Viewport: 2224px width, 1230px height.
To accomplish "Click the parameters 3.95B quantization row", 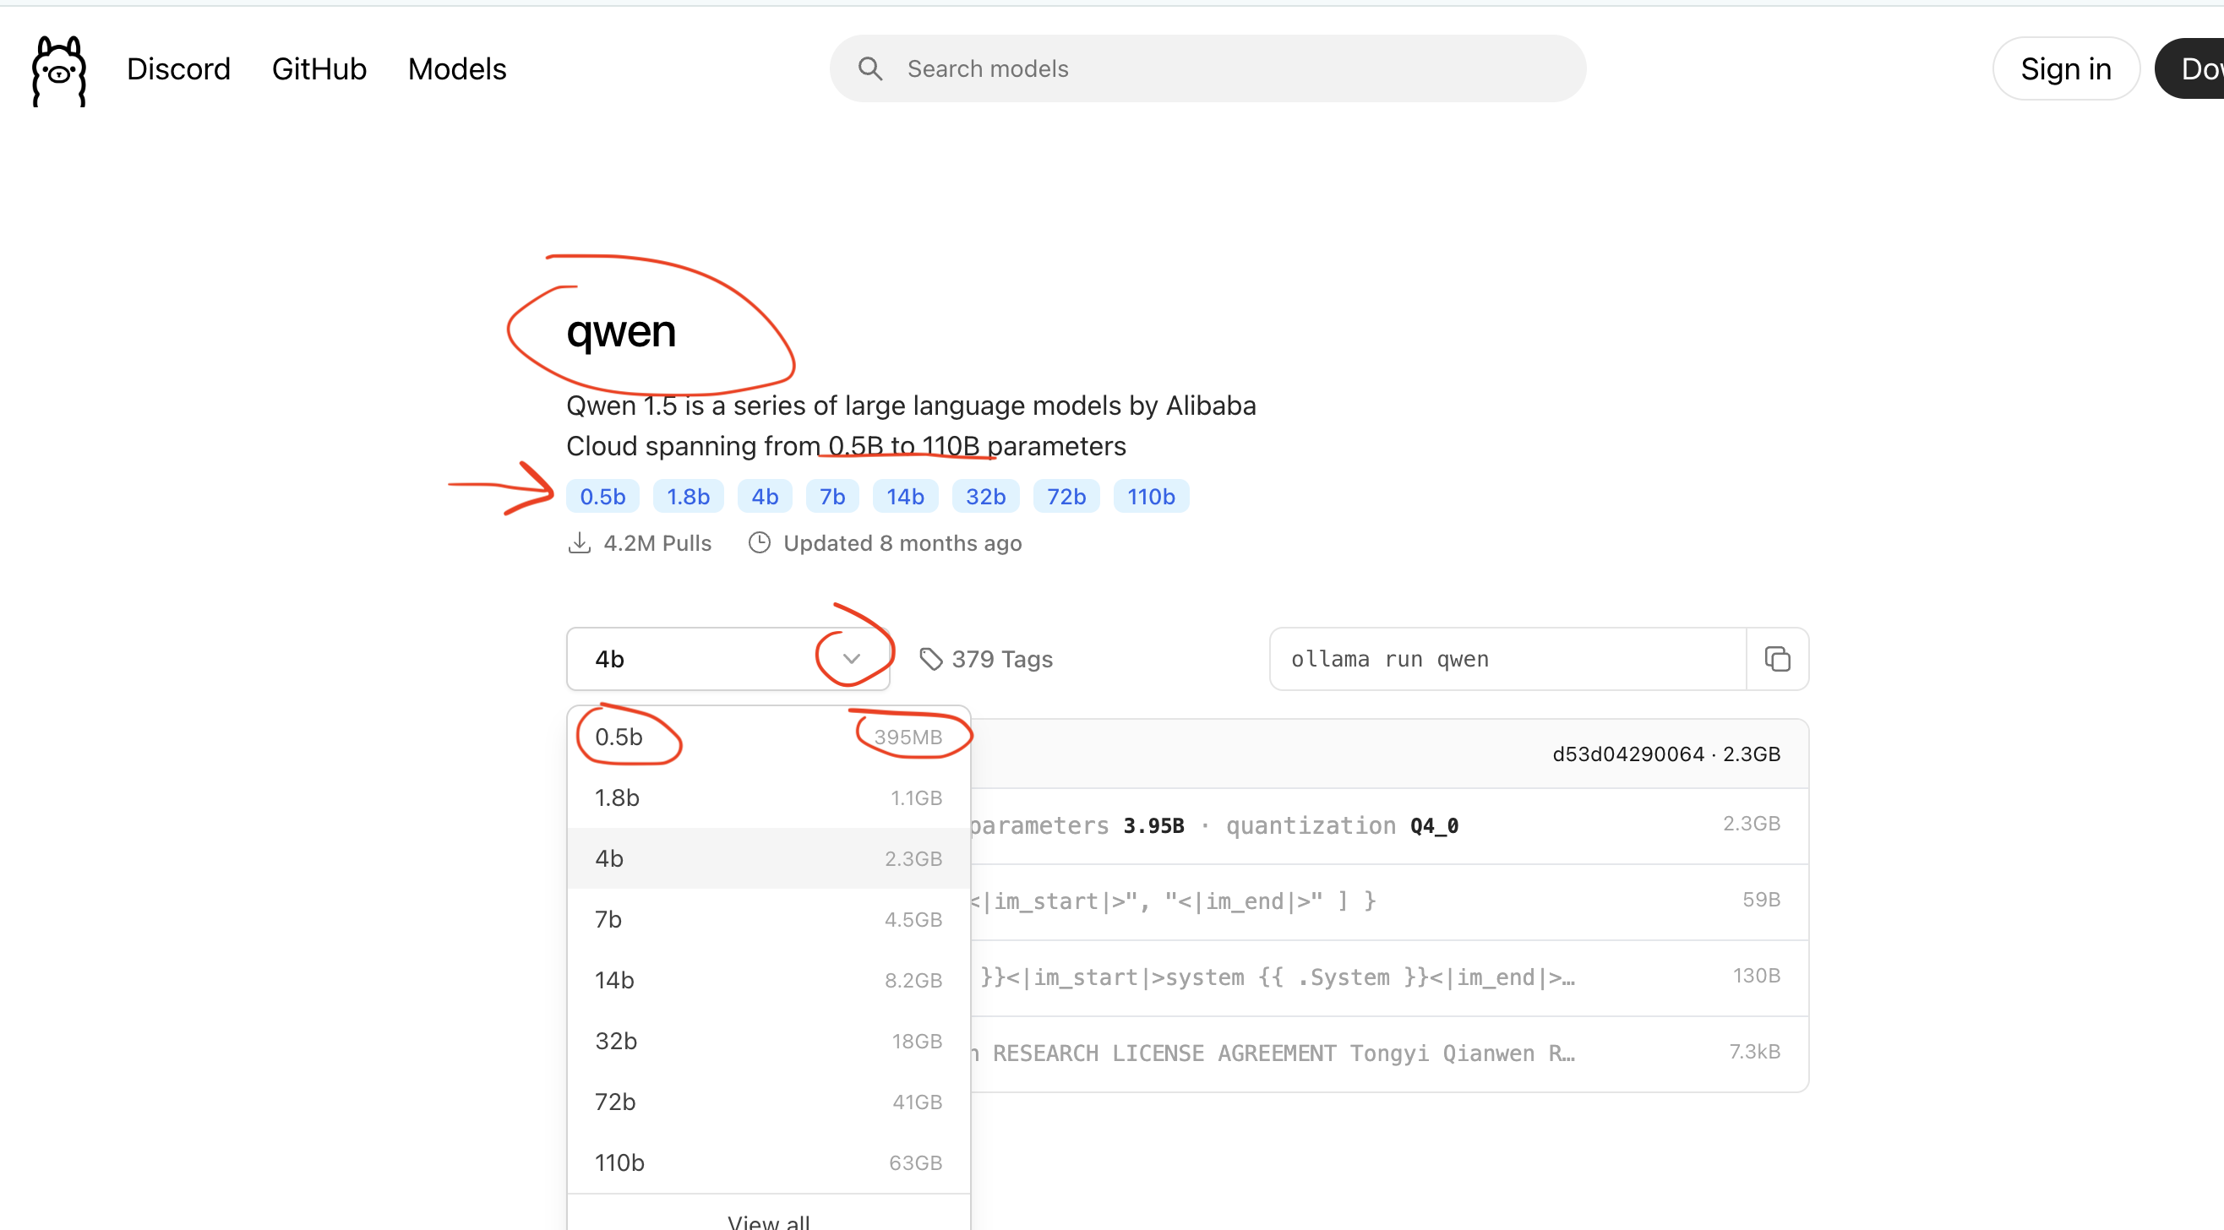I will pyautogui.click(x=1389, y=826).
